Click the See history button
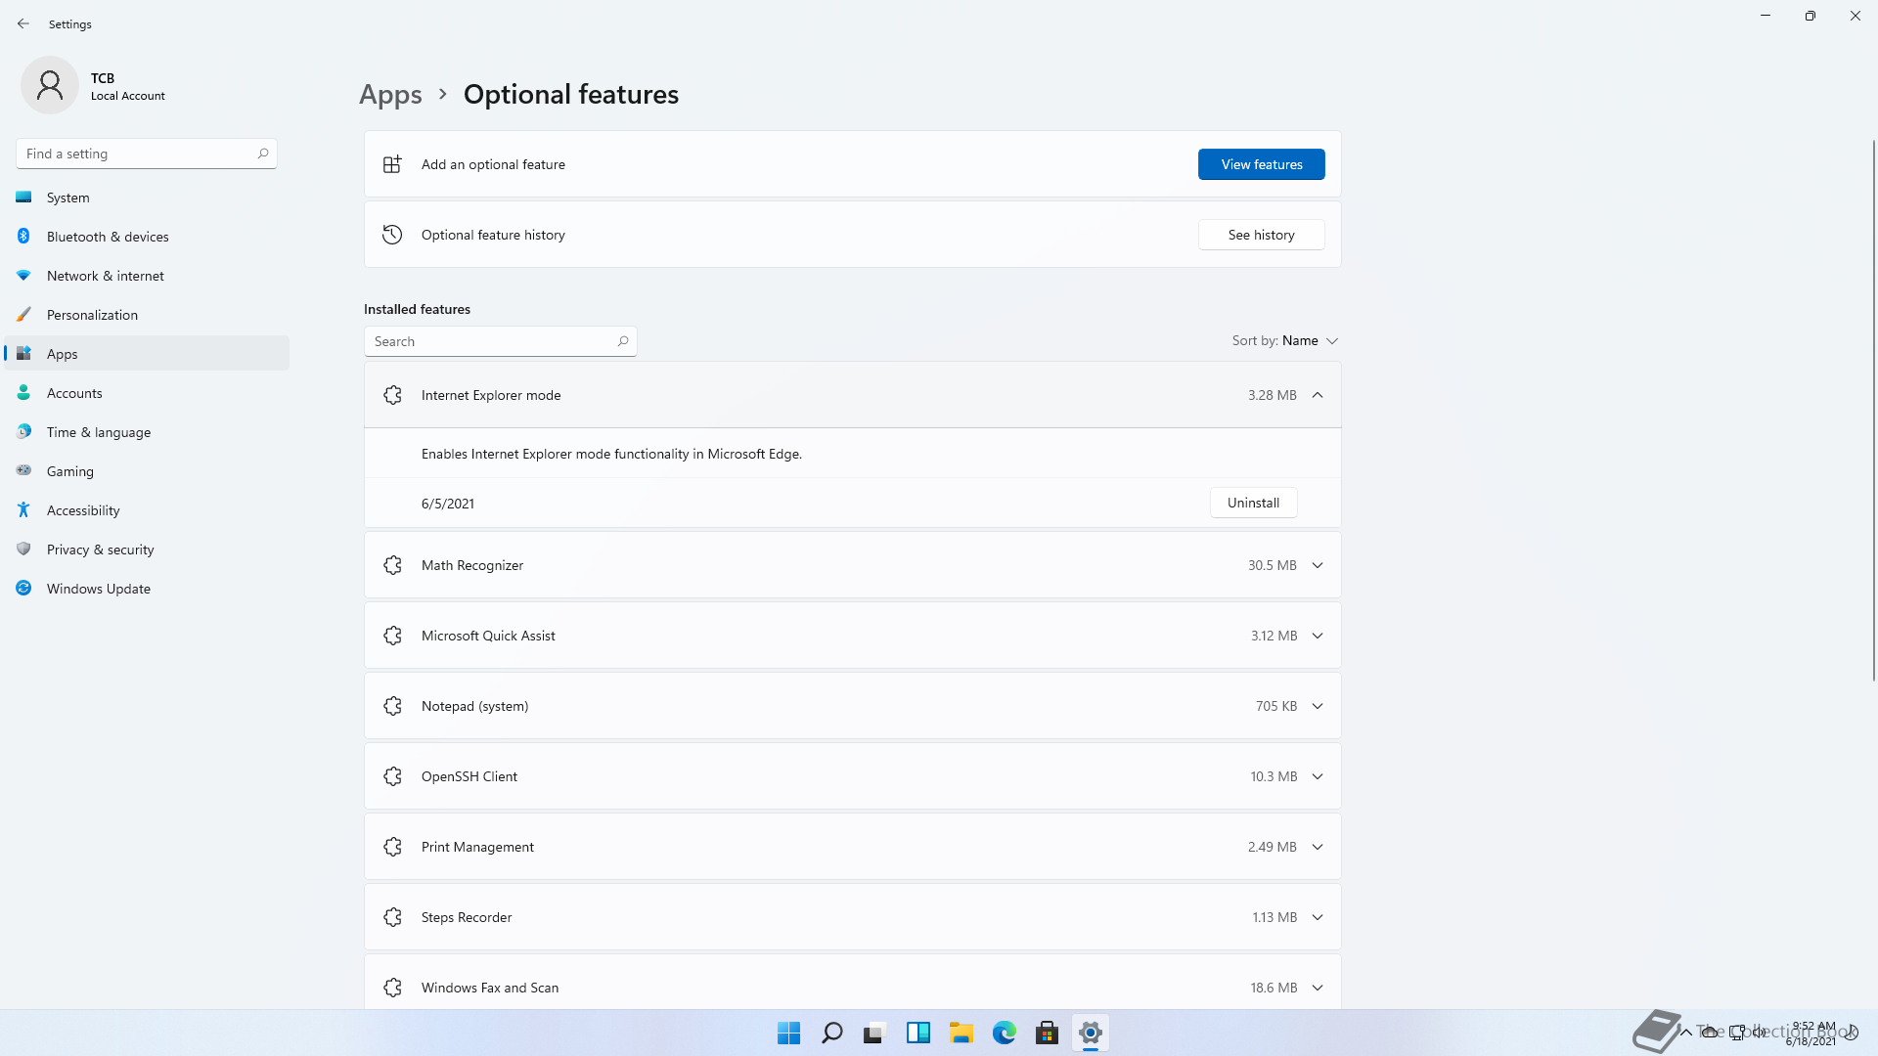This screenshot has width=1878, height=1056. [1262, 235]
